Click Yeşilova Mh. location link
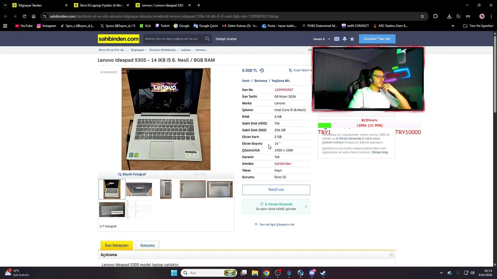The width and height of the screenshot is (497, 279). pos(281,81)
